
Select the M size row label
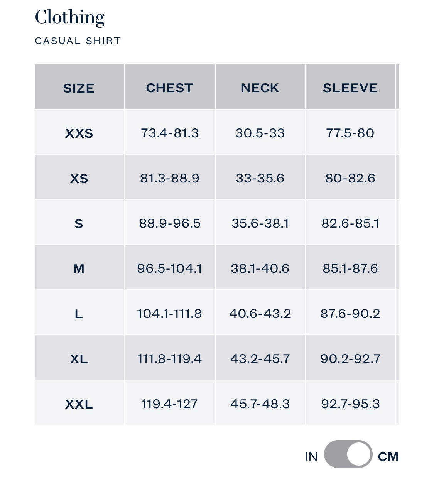point(79,268)
